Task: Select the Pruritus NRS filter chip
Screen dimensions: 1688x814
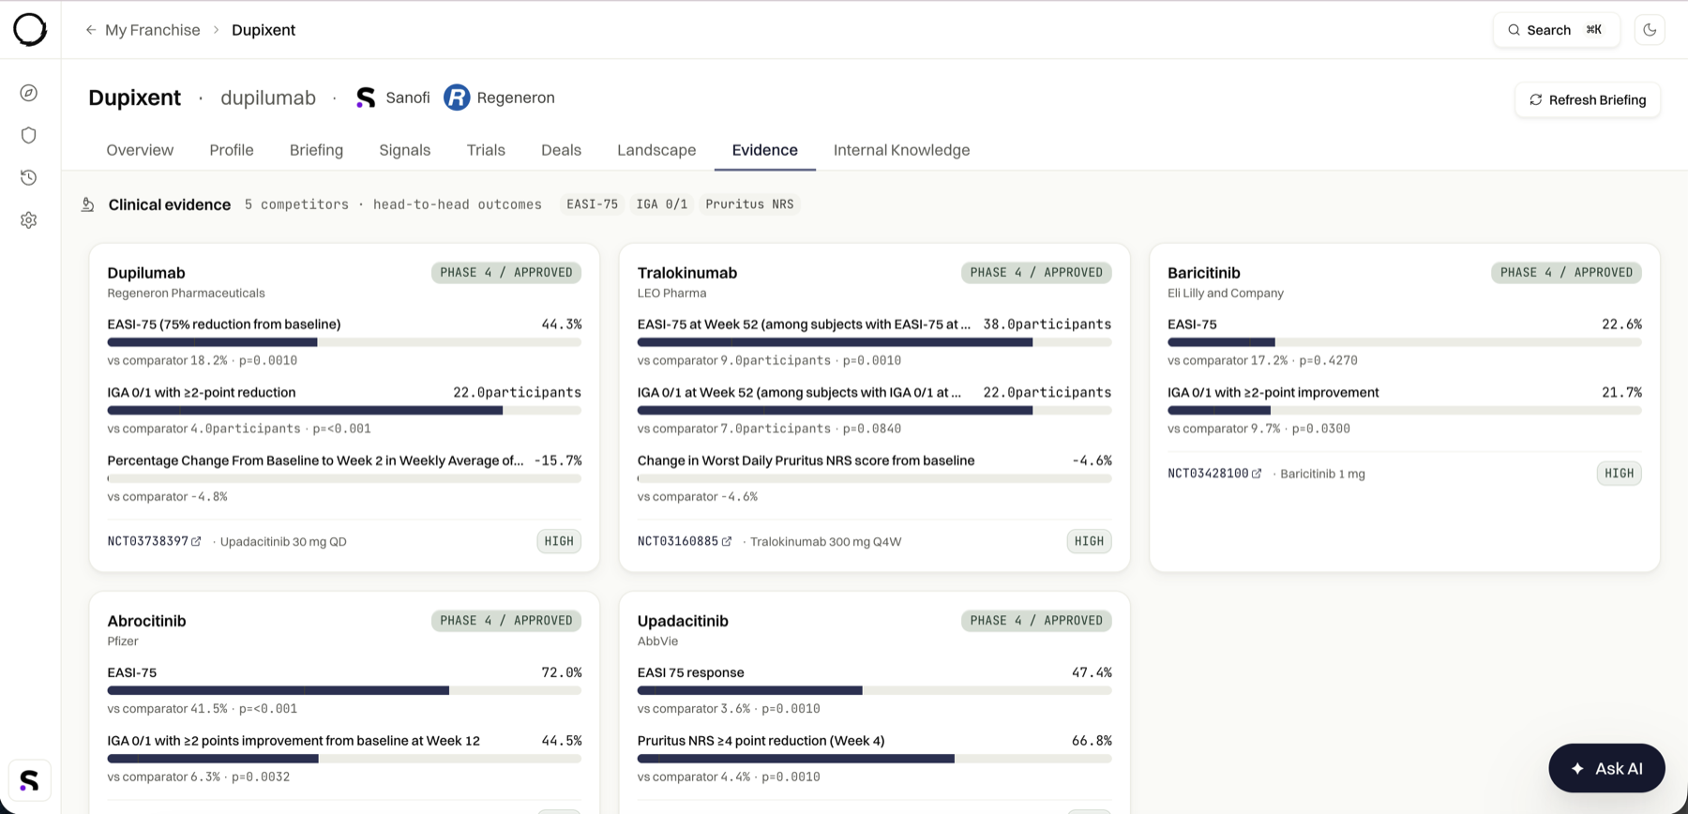Action: [749, 204]
